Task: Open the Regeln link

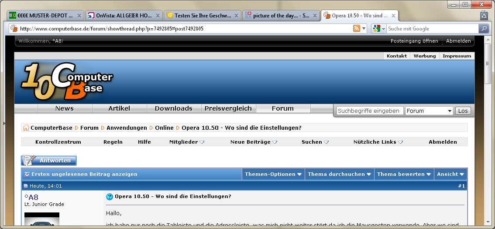Action: pyautogui.click(x=113, y=142)
